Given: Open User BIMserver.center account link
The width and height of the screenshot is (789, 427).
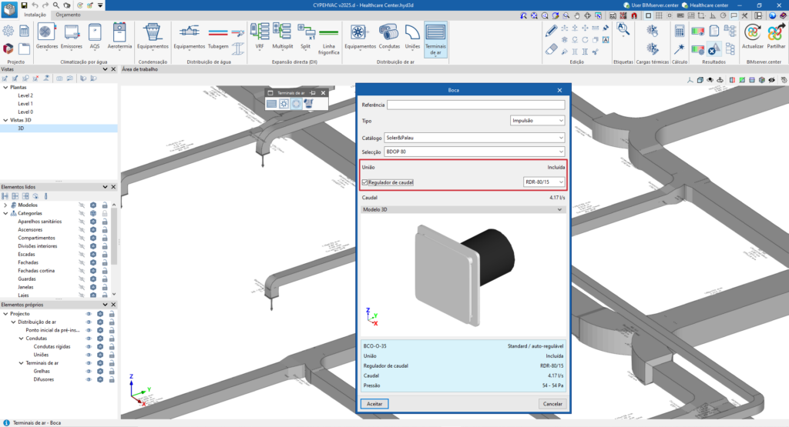Looking at the screenshot, I should click(650, 5).
